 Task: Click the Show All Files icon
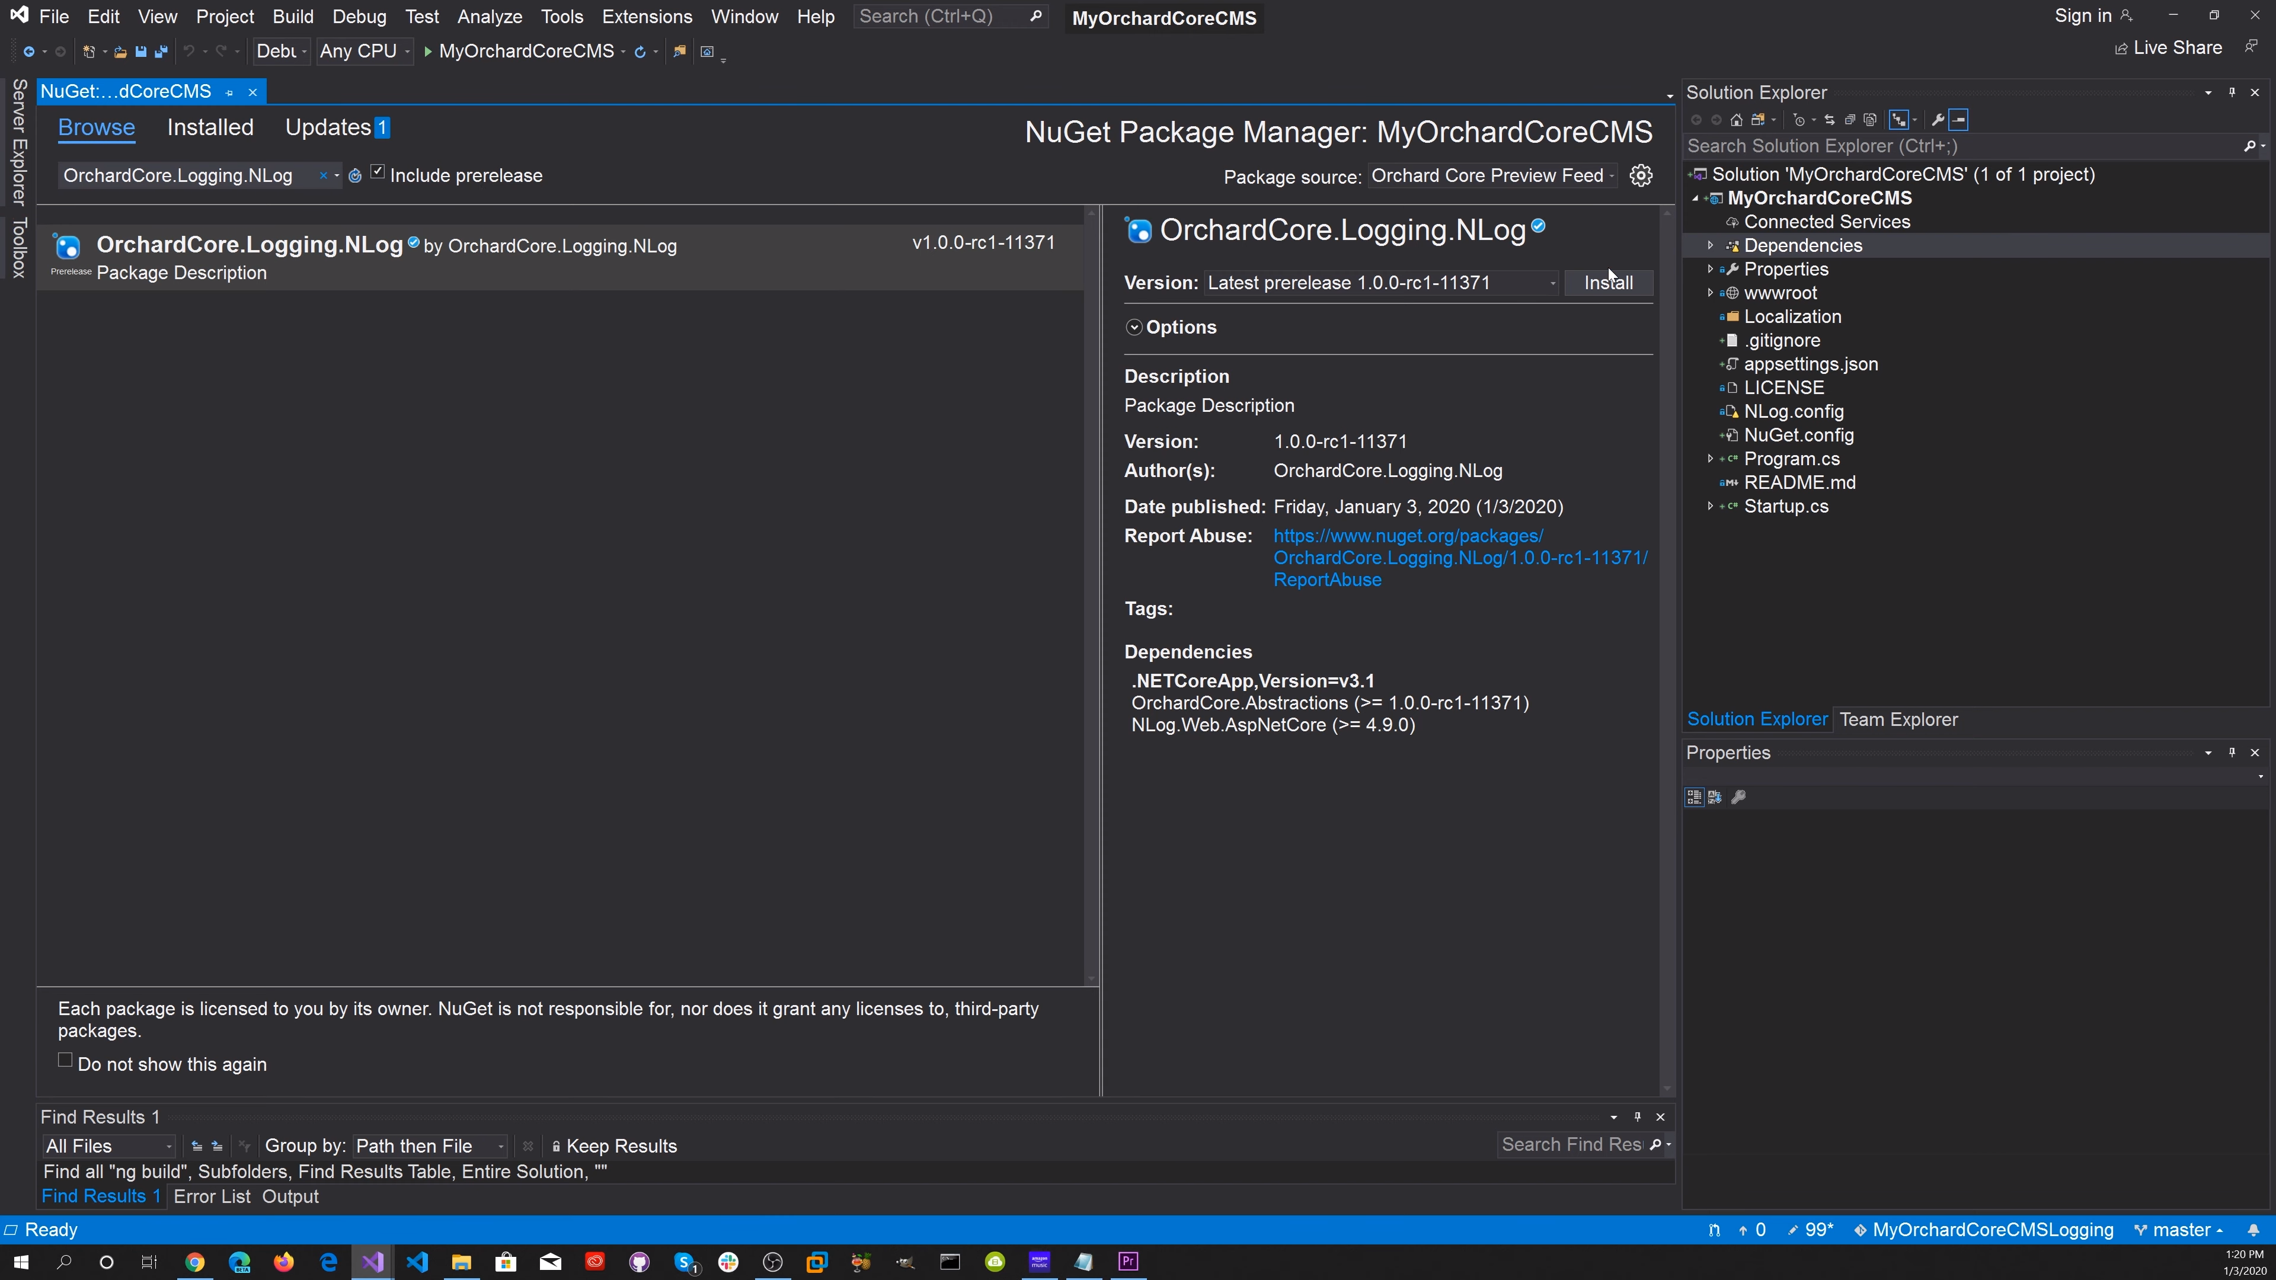1869,120
